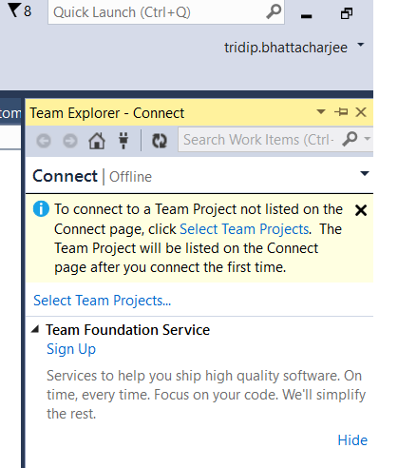Click the Sign Up link
The height and width of the screenshot is (468, 398).
tap(71, 349)
